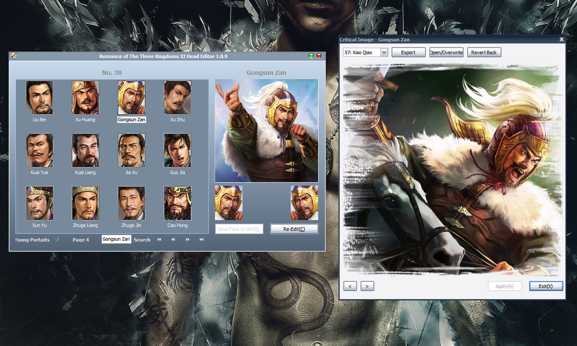
Task: Close the Critical Image window
Action: click(x=562, y=40)
